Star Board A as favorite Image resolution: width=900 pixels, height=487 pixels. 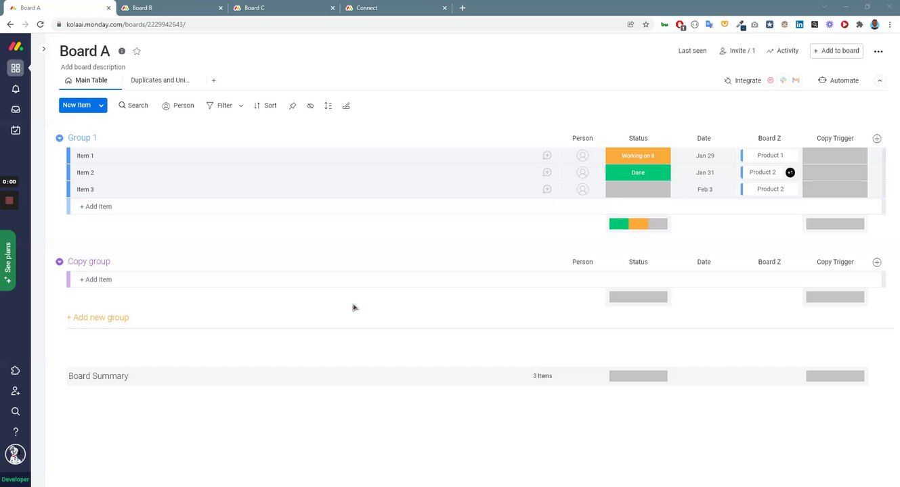(x=137, y=51)
